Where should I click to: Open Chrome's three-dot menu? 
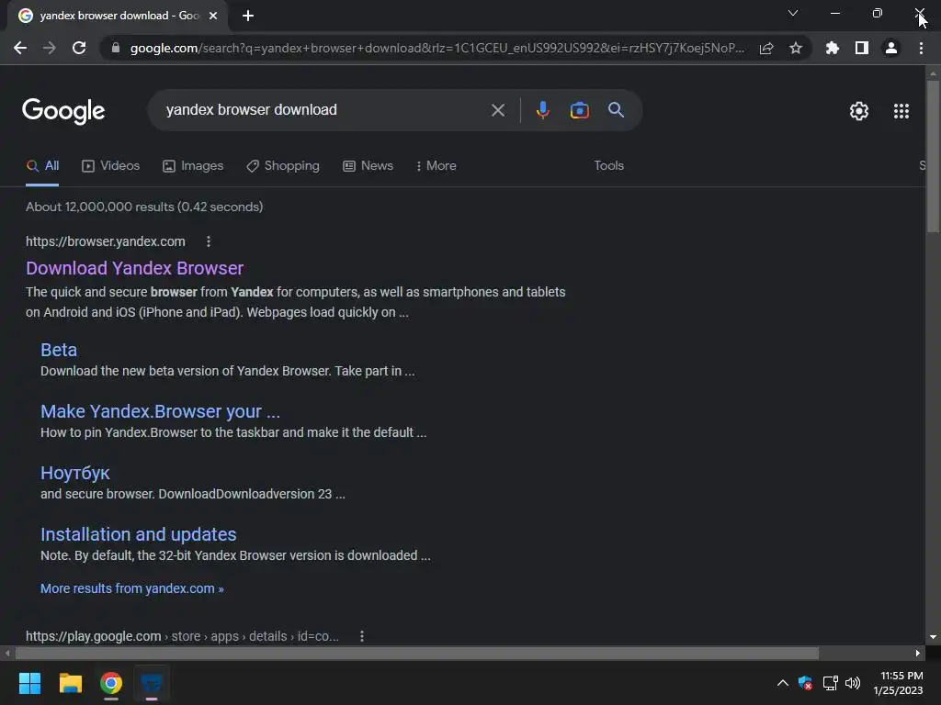[x=921, y=48]
